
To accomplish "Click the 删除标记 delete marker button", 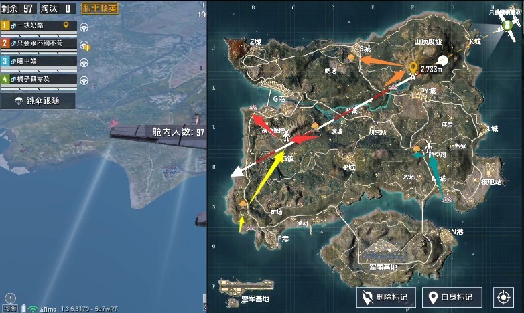I will [x=386, y=297].
